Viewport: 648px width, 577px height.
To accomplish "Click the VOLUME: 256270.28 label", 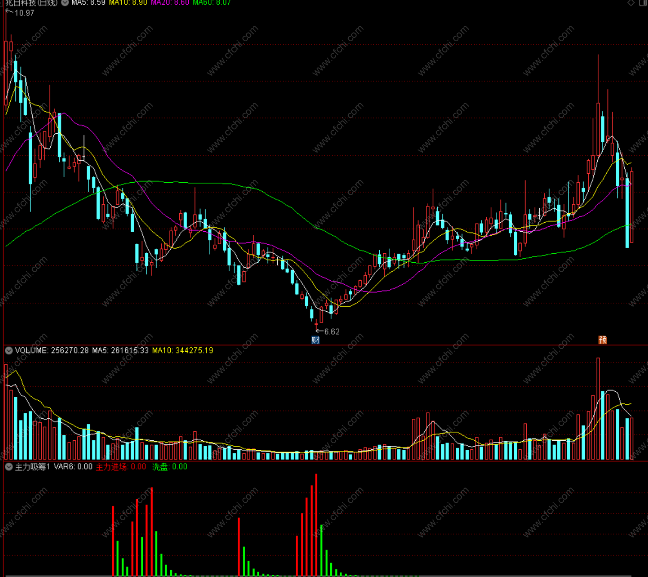I will pos(52,350).
